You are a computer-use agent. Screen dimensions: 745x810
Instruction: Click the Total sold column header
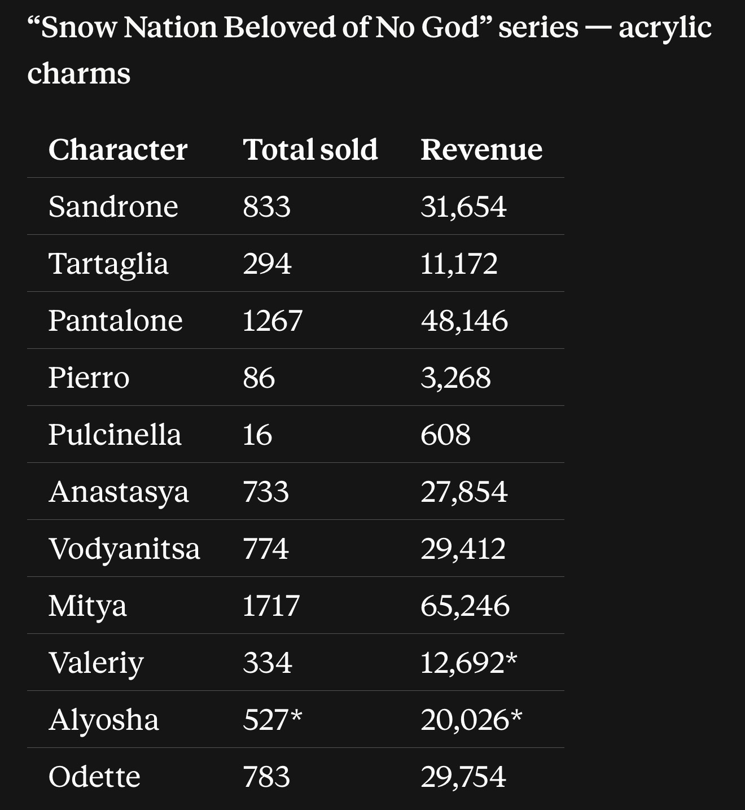click(x=310, y=150)
